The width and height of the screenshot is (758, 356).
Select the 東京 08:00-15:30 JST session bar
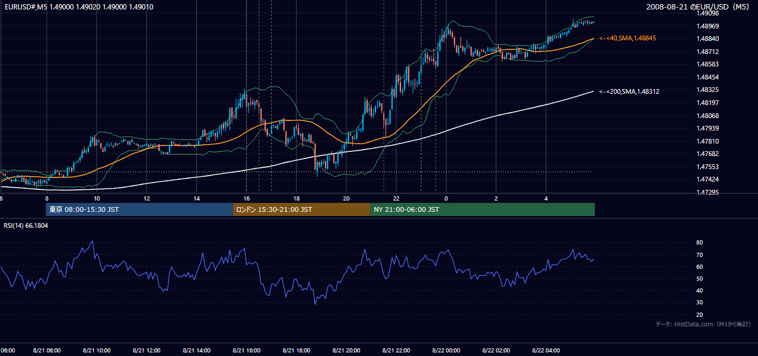tap(139, 209)
